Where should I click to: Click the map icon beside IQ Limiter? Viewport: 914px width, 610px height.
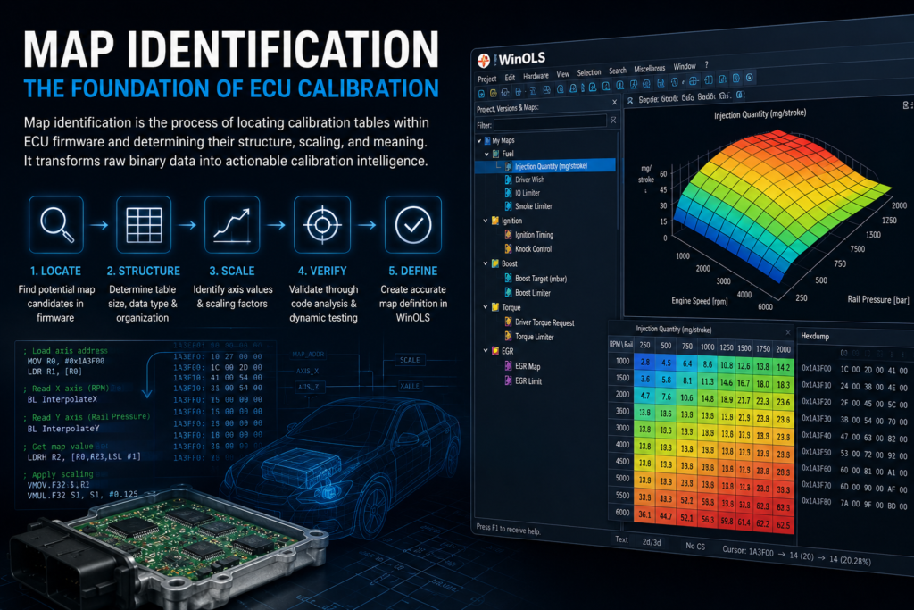(508, 192)
